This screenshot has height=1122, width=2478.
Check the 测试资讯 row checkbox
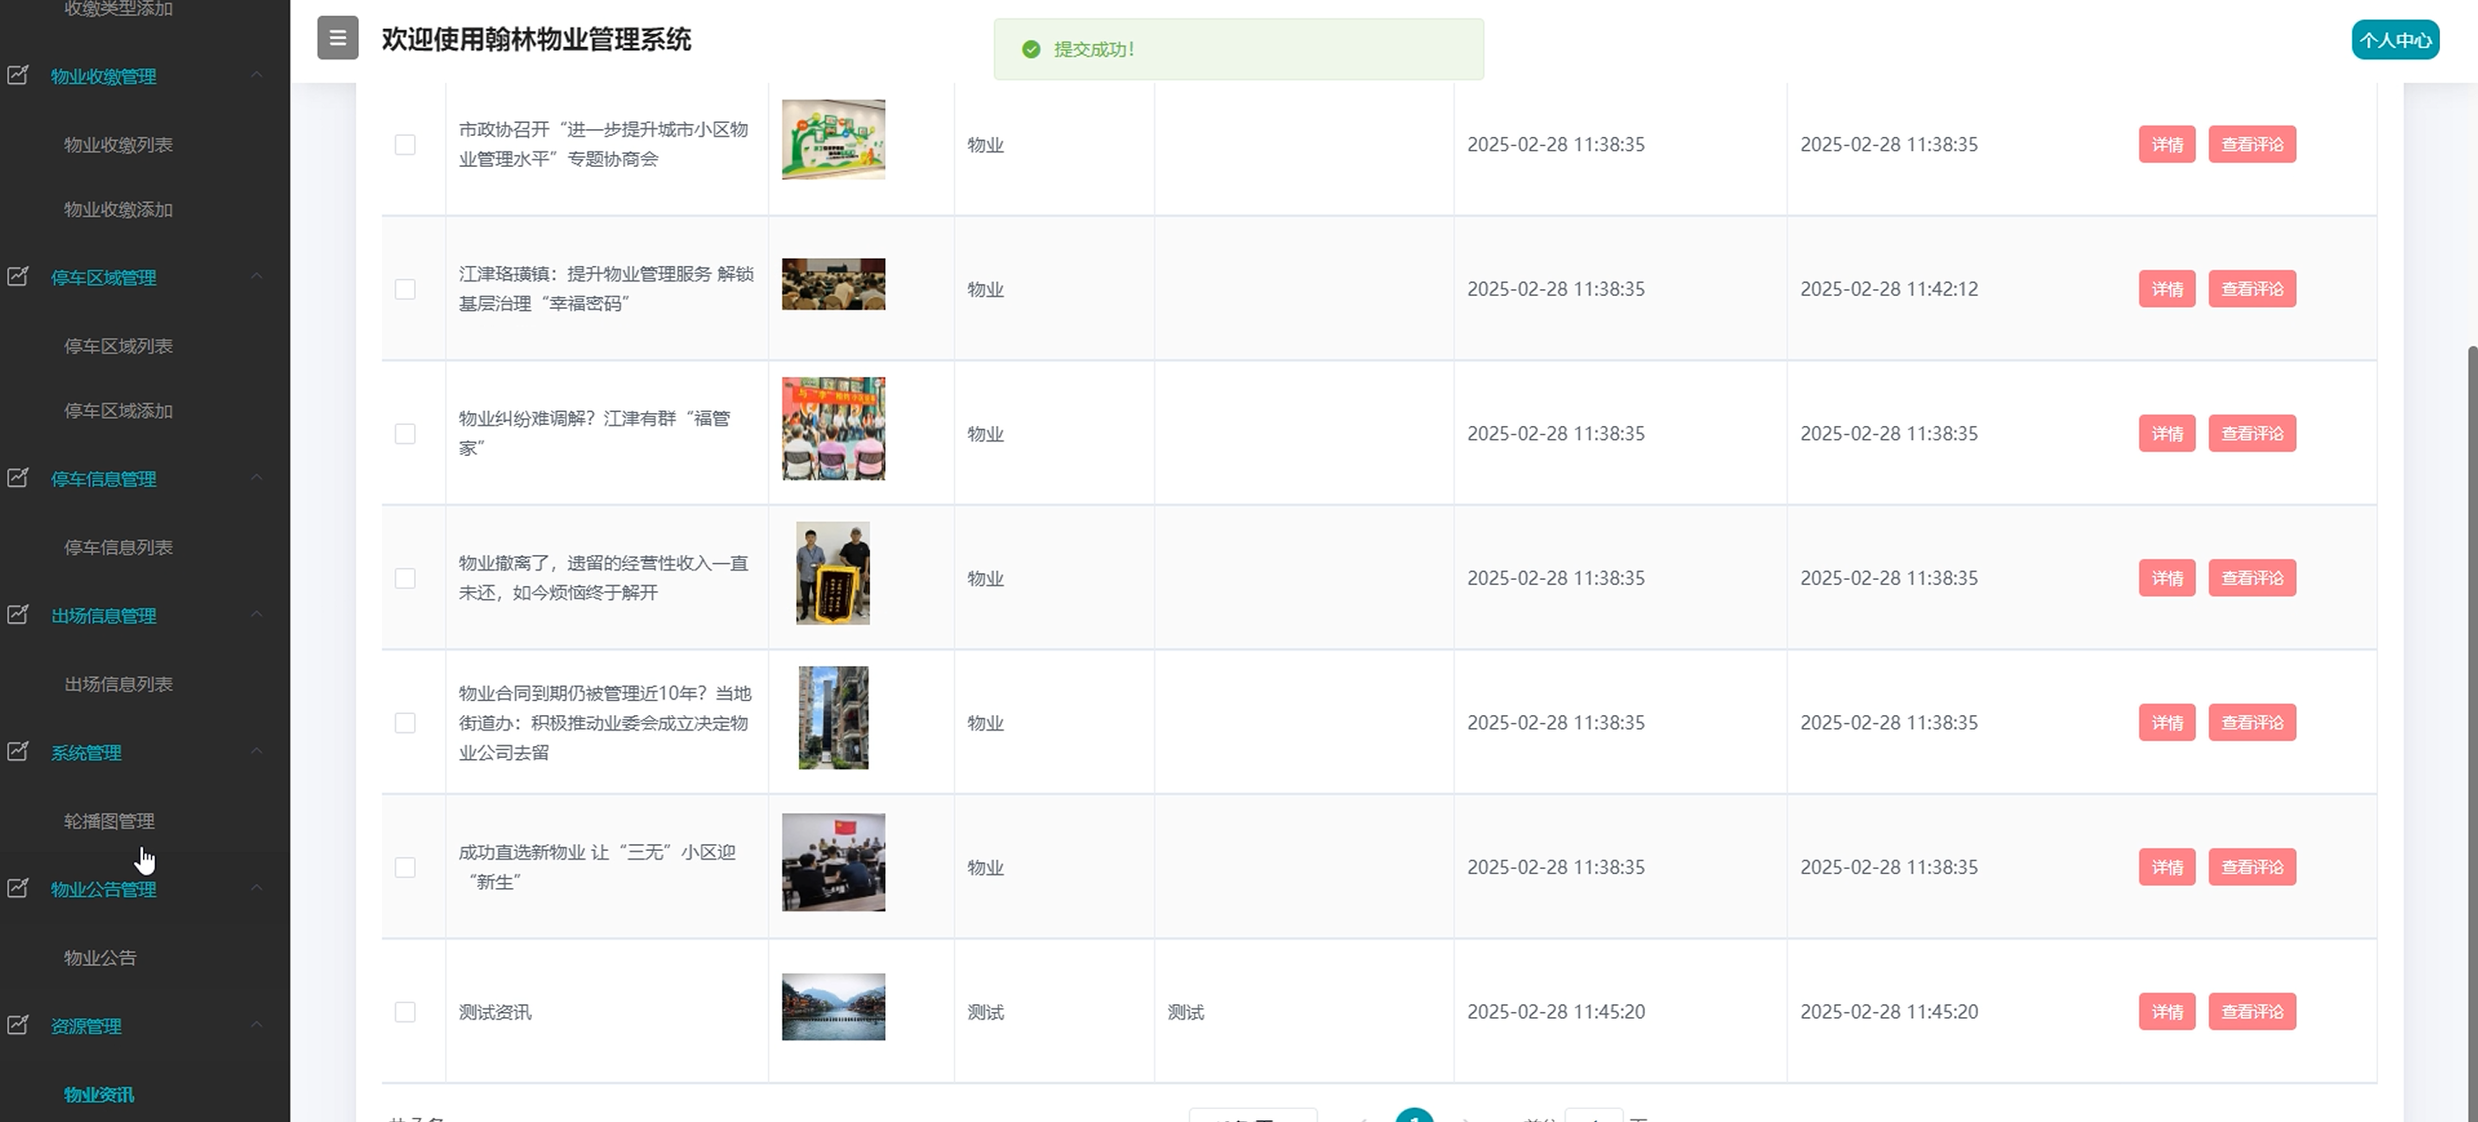pos(405,1011)
